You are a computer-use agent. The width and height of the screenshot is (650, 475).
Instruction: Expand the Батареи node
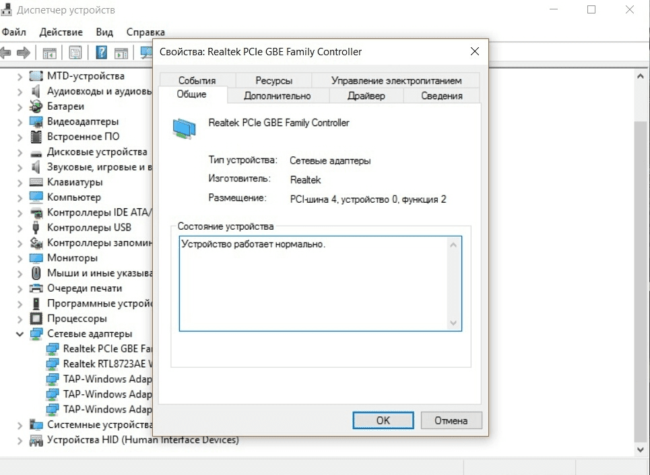pyautogui.click(x=20, y=106)
